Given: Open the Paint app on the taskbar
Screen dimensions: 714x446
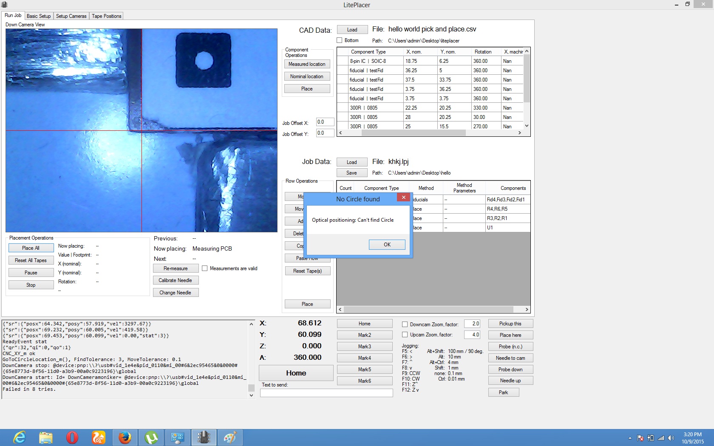Looking at the screenshot, I should coord(230,437).
